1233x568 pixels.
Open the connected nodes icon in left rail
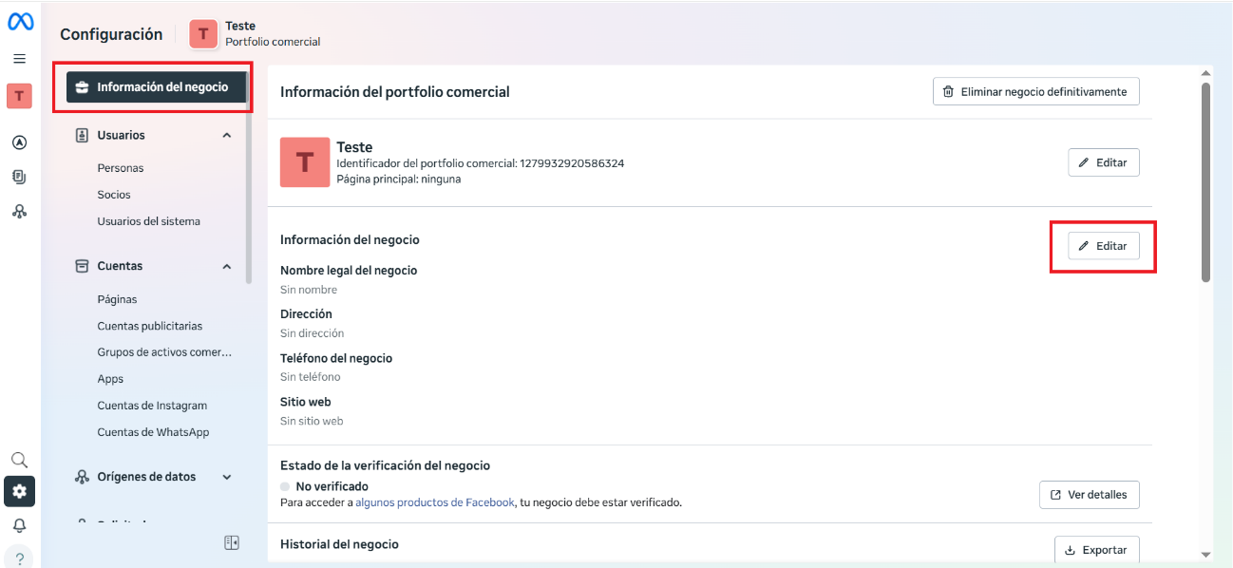click(19, 211)
